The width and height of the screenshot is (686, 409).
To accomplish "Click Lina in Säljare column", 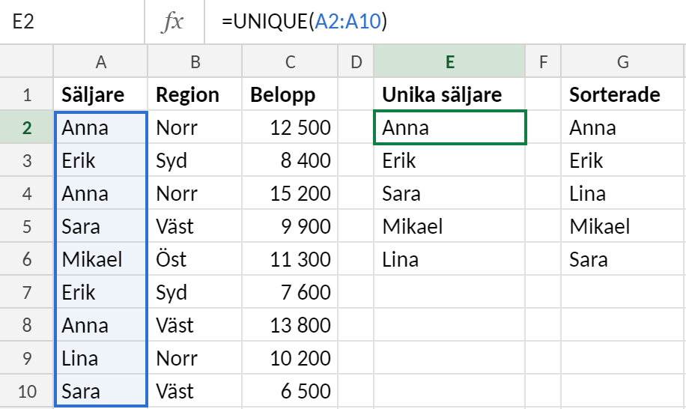I will click(x=100, y=358).
